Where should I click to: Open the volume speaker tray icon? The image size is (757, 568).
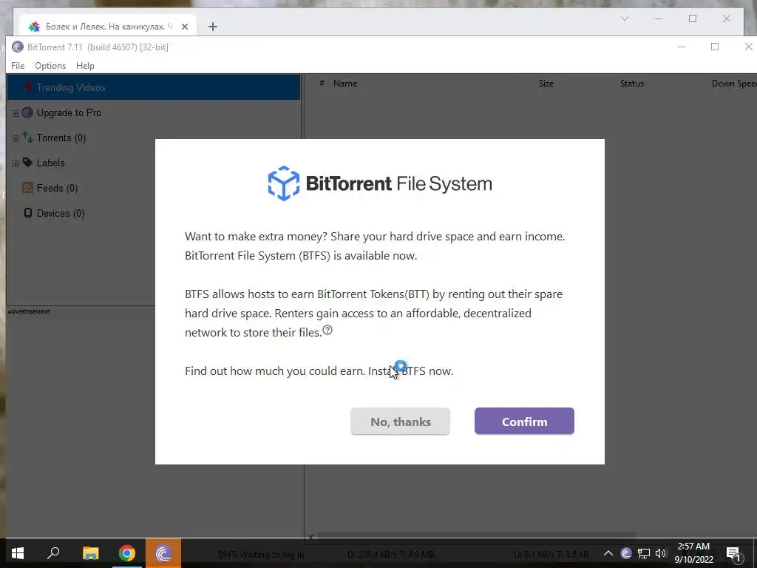[x=661, y=553]
